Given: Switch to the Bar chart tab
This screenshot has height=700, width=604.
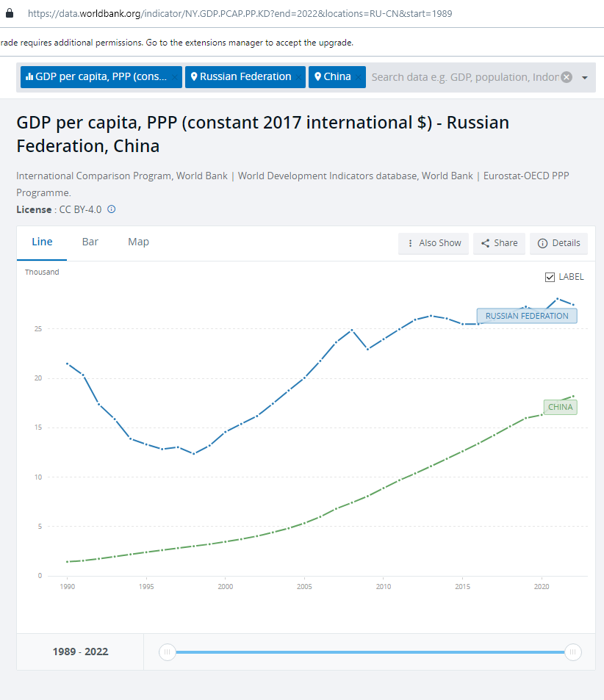Looking at the screenshot, I should [90, 242].
